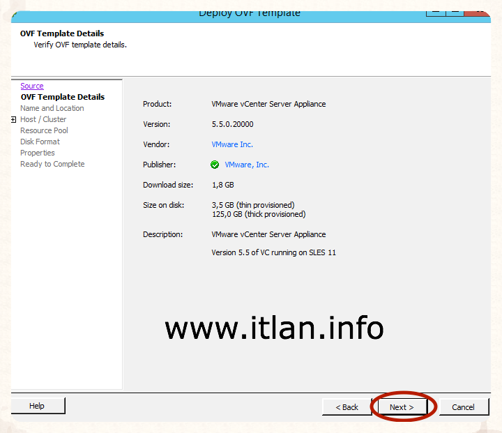Select the Host / Cluster step label

coord(43,119)
